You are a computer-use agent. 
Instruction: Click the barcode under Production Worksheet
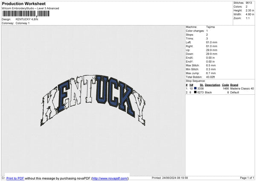pyautogui.click(x=26, y=14)
